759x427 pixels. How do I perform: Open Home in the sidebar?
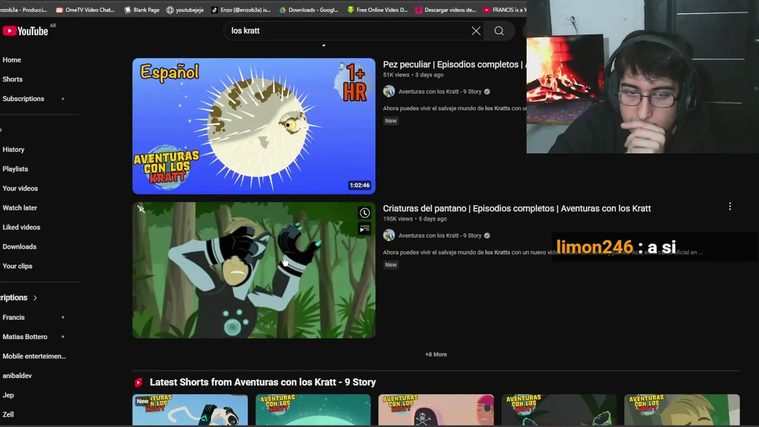tap(12, 60)
